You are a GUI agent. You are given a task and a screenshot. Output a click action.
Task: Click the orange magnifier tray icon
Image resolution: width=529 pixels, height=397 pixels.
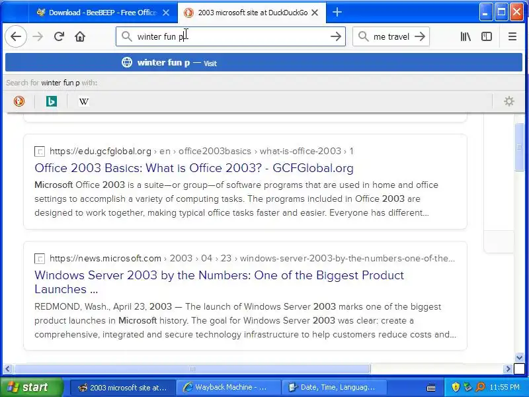(480, 387)
